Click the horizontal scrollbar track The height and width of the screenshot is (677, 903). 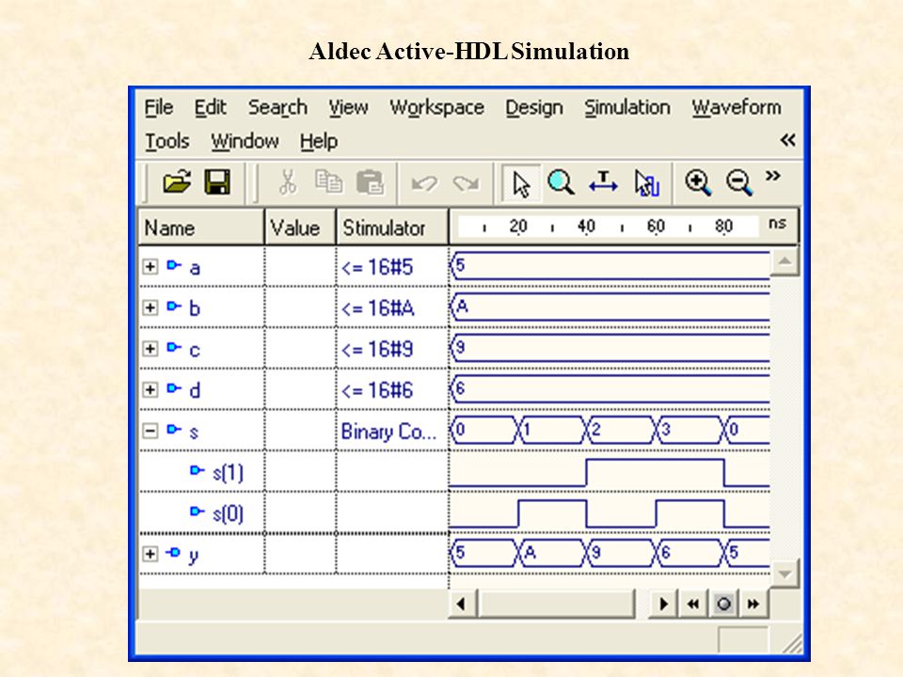556,604
